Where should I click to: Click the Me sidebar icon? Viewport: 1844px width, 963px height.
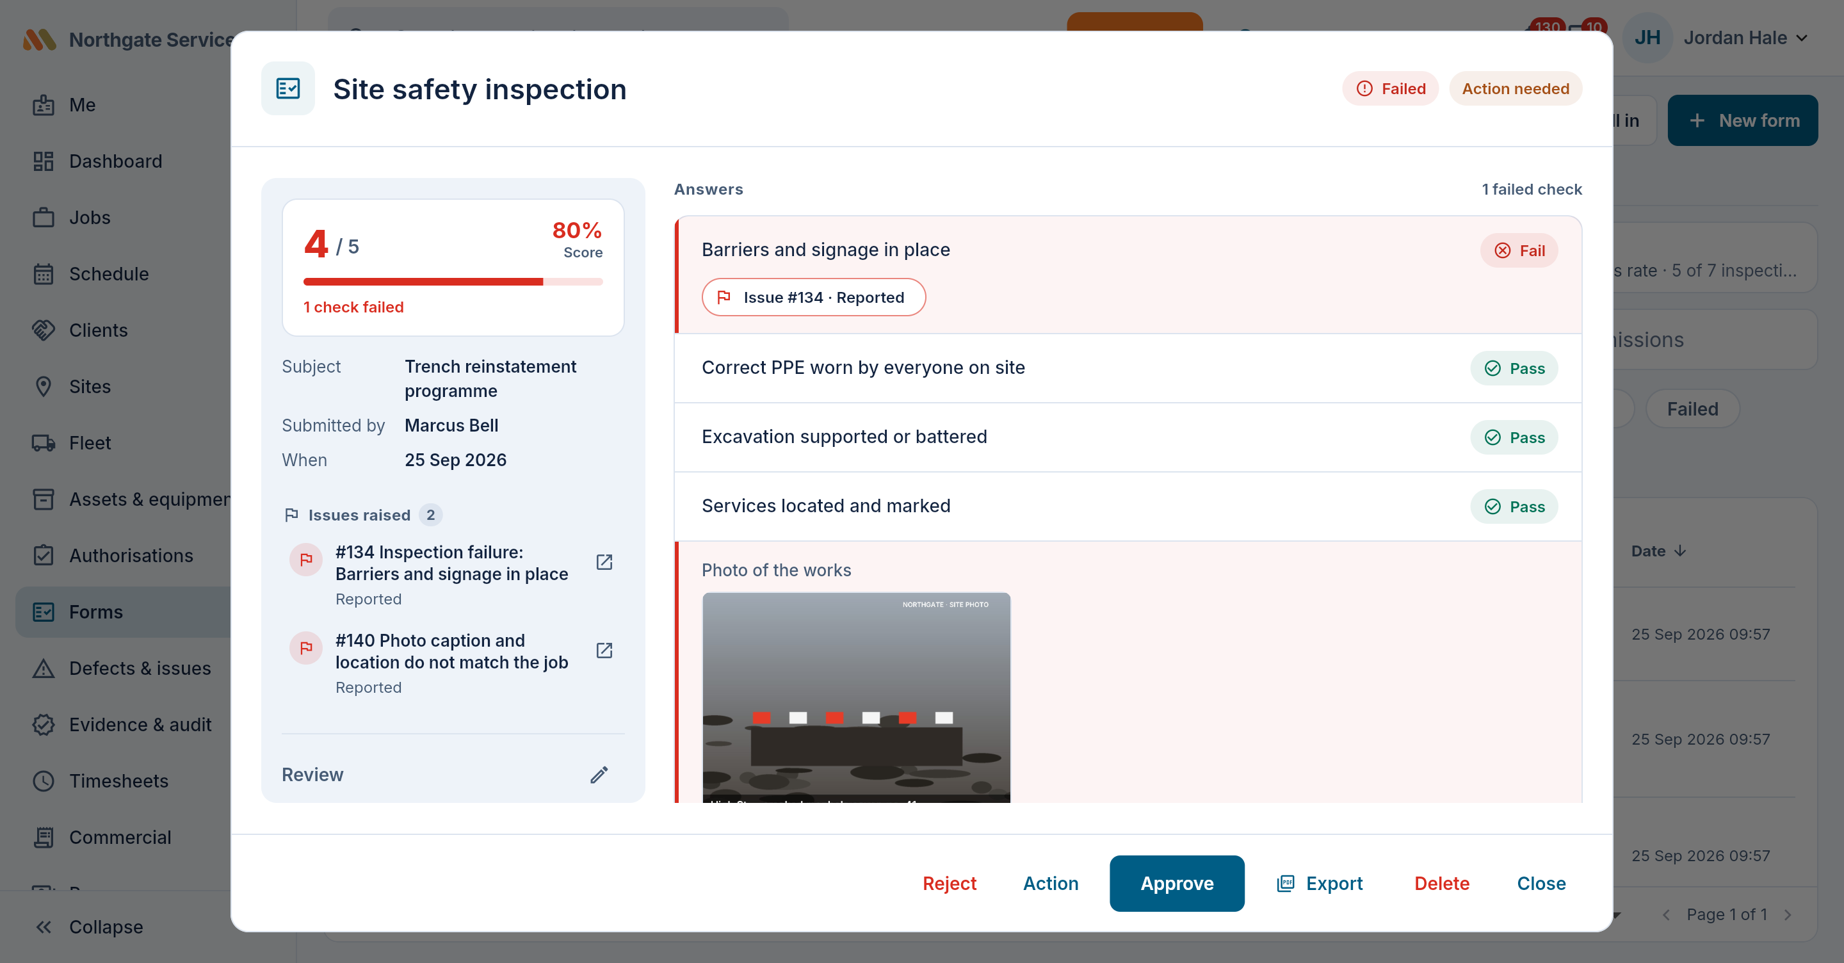point(44,104)
